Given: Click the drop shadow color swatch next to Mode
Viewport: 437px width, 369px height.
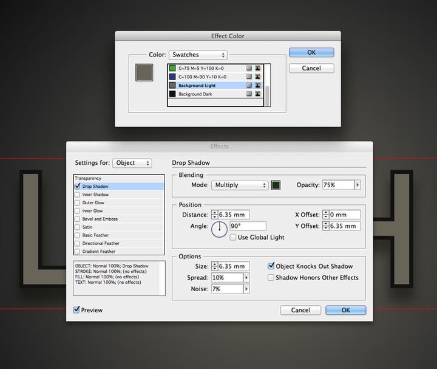Looking at the screenshot, I should tap(276, 185).
